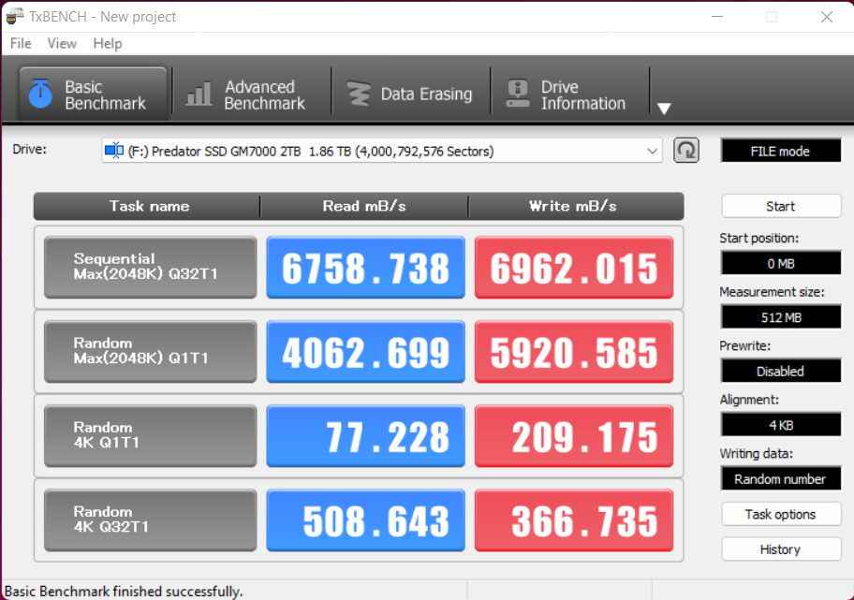The image size is (854, 600).
Task: Run the Random 4K Q32T1 task
Action: click(150, 520)
